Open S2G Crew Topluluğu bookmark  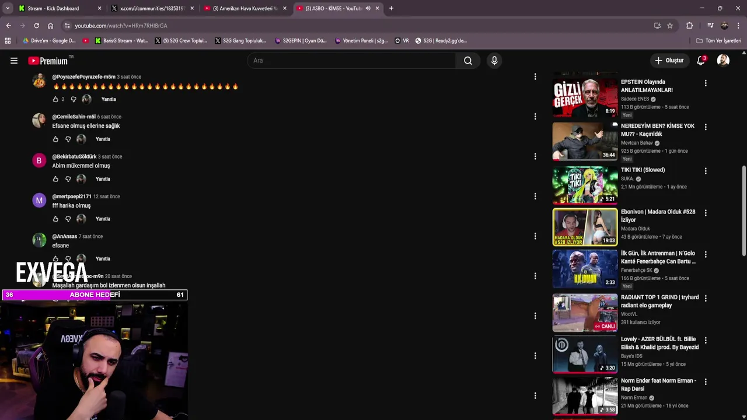point(181,41)
